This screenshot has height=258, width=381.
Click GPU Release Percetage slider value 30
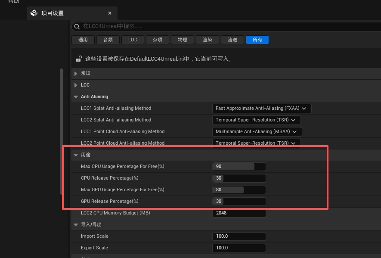239,202
